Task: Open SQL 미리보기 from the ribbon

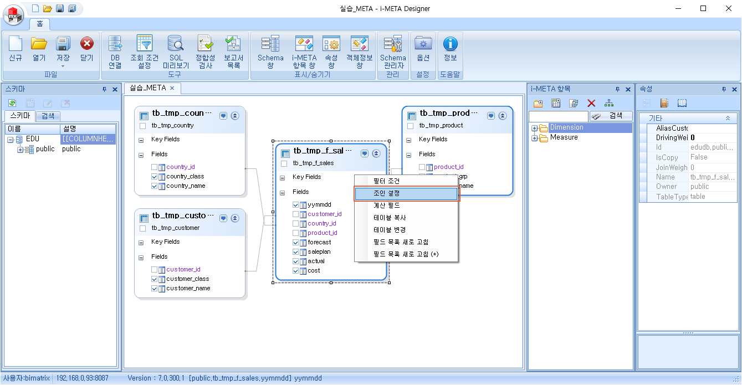Action: (176, 52)
